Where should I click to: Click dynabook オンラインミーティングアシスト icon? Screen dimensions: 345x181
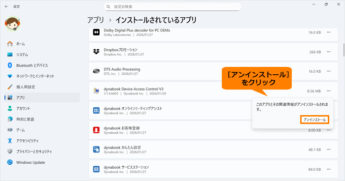(x=96, y=110)
